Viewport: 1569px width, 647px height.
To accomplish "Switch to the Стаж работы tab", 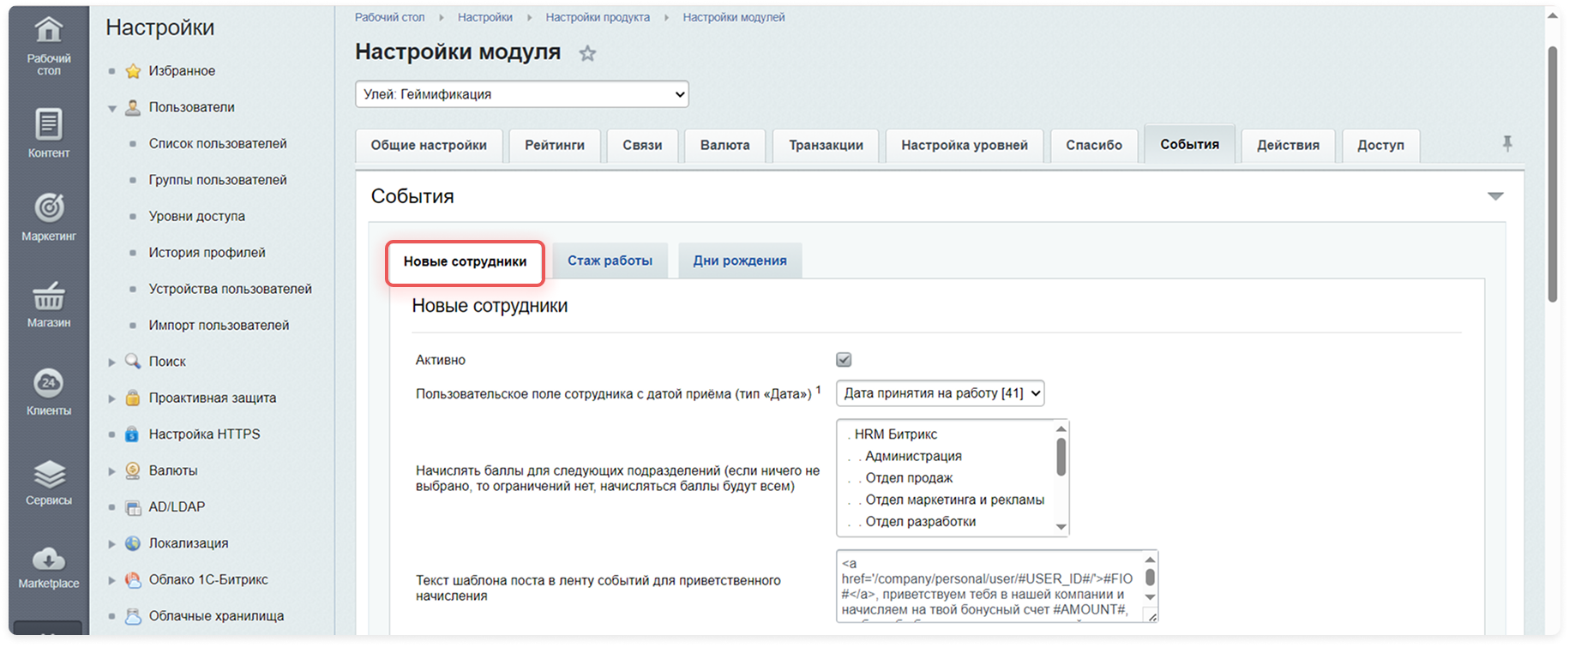I will 610,261.
